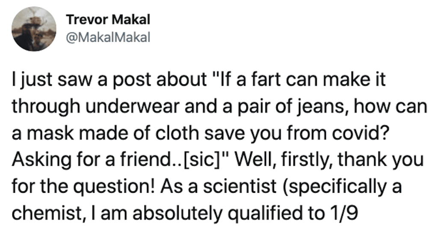Screen dimensions: 438x230
Task: Click the display name Trevor Makal
Action: tap(108, 20)
